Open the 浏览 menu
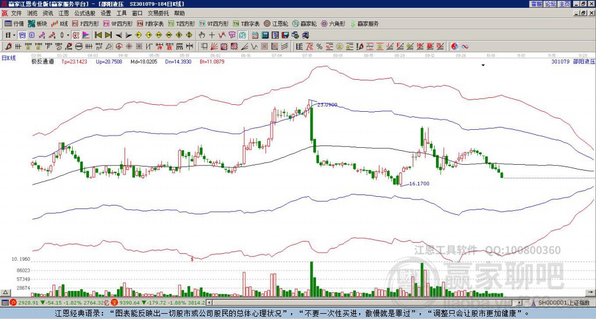Viewport: 596px width, 319px height. coord(33,13)
